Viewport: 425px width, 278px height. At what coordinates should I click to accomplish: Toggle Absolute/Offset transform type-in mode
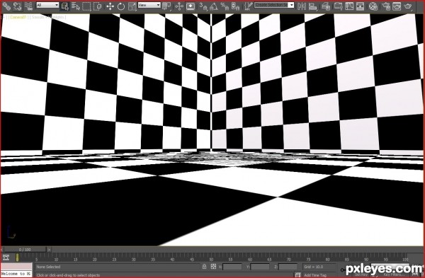(213, 267)
